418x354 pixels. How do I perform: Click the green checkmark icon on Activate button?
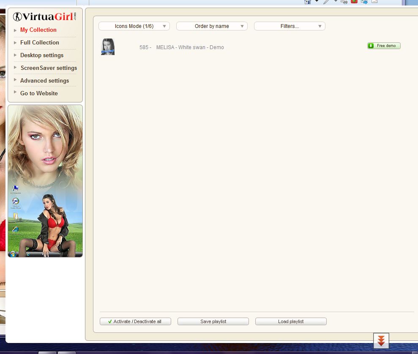tap(110, 321)
